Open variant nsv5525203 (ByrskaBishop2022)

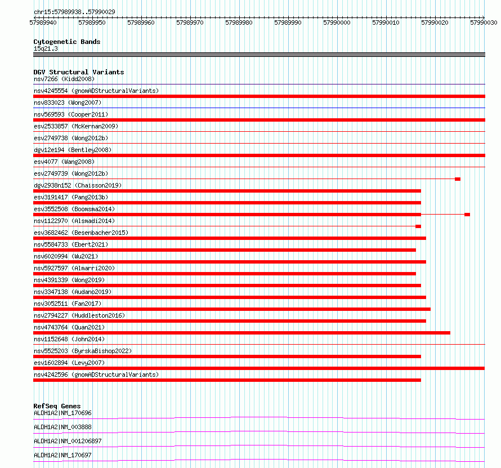coord(83,351)
